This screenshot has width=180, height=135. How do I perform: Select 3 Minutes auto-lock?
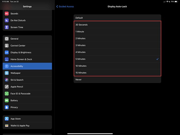pyautogui.click(x=117, y=45)
